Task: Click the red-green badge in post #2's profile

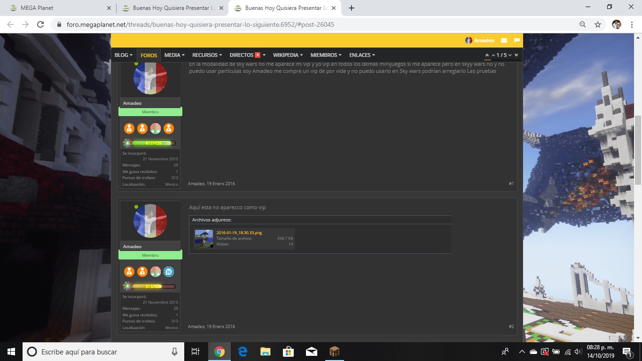Action: tap(156, 271)
